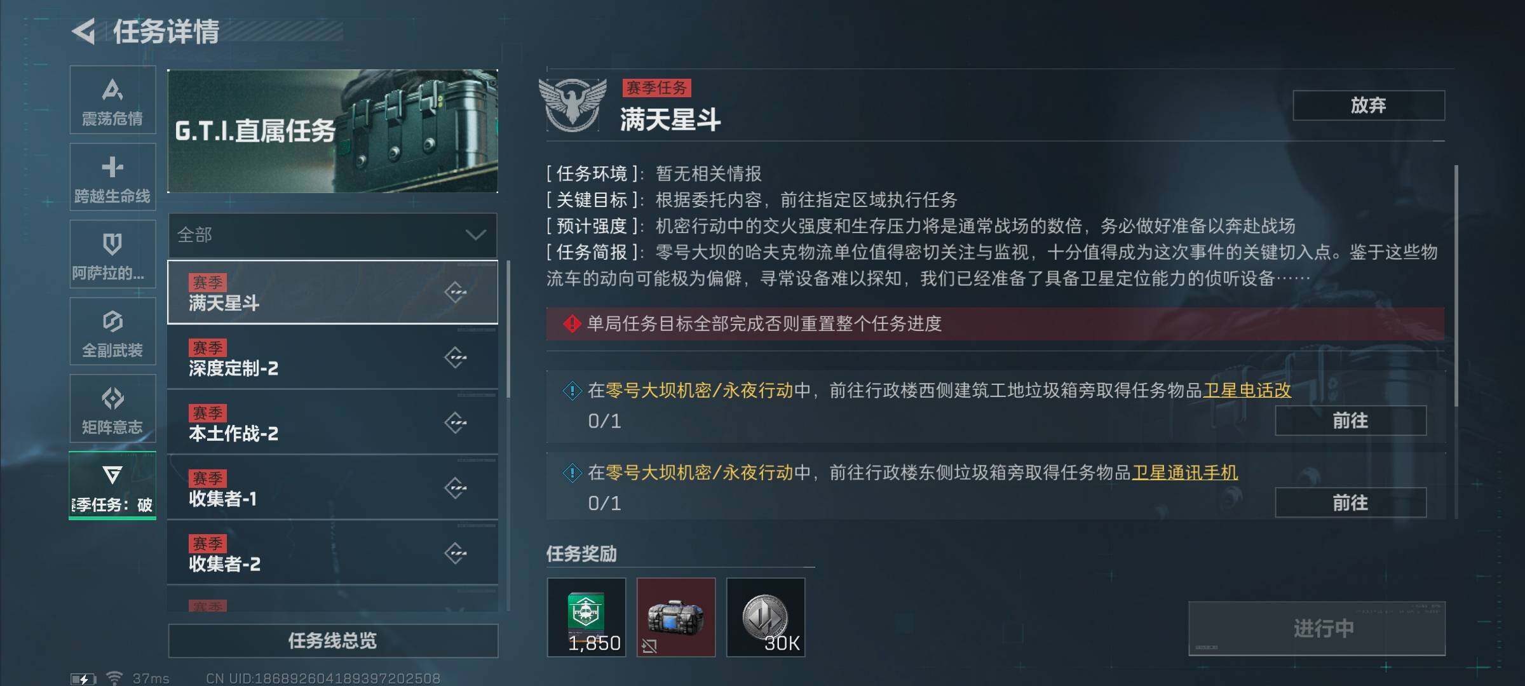The width and height of the screenshot is (1525, 686).
Task: Open the 卫星通讯手机 item link
Action: pos(1184,473)
